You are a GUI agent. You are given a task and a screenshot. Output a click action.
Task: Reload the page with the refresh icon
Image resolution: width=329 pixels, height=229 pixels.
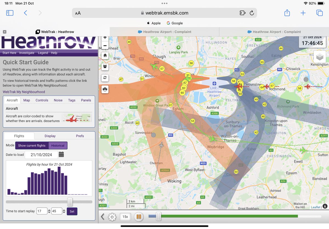tap(252, 13)
